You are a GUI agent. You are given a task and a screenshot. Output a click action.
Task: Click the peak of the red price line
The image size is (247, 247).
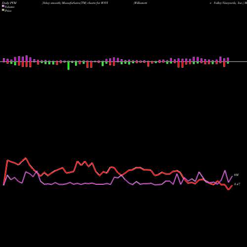tap(26, 158)
